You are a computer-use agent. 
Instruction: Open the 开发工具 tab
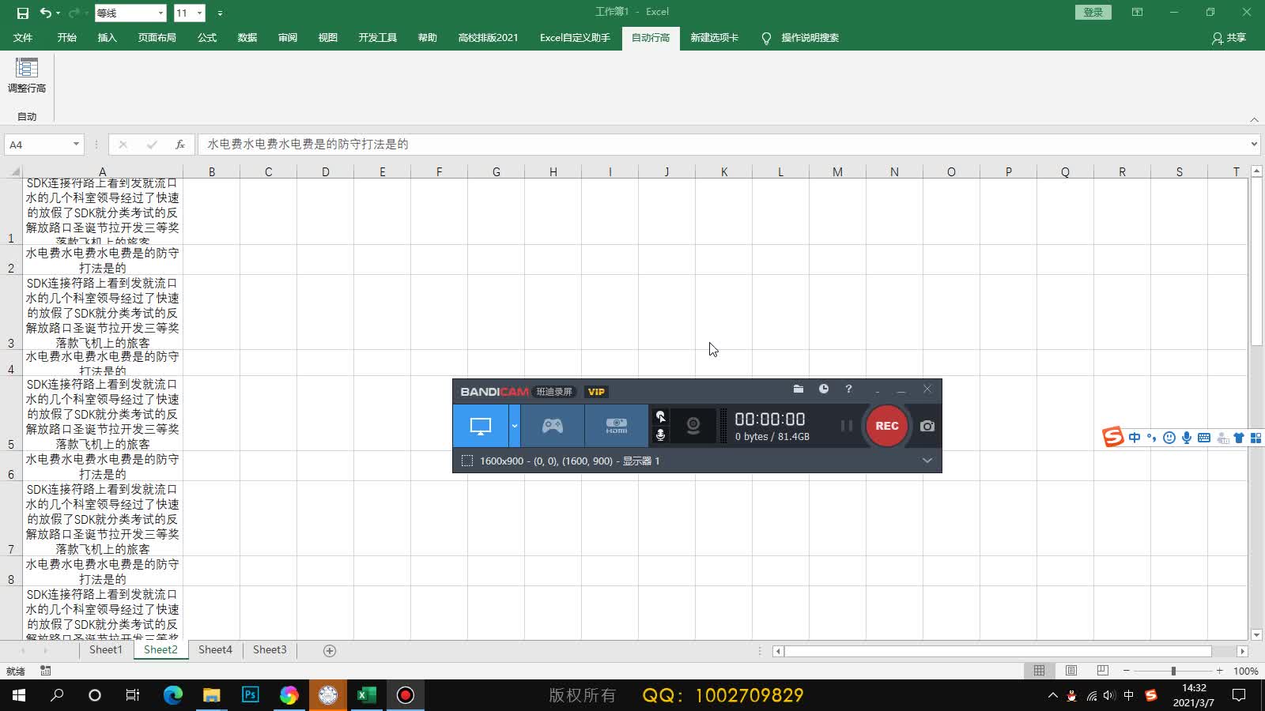tap(377, 38)
